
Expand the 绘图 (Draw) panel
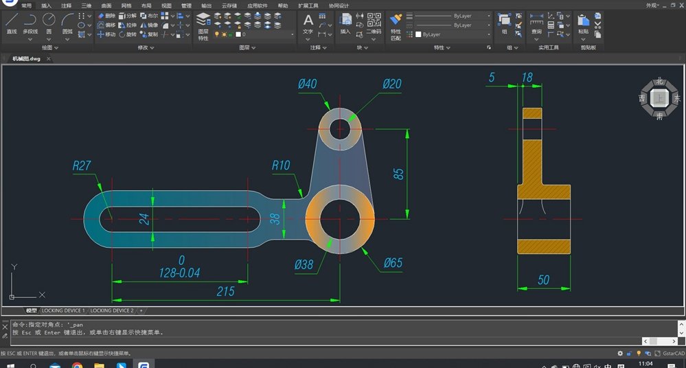[x=50, y=47]
